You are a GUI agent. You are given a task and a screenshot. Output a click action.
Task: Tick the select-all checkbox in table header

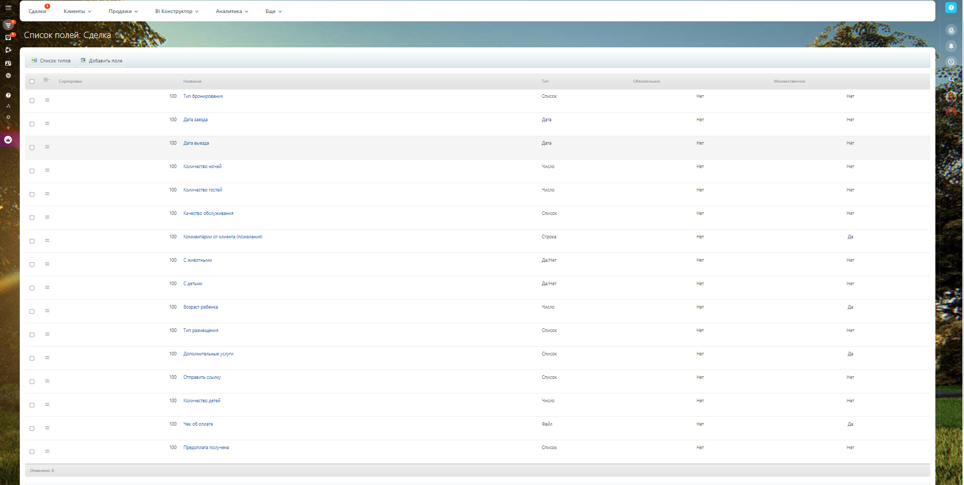click(32, 82)
